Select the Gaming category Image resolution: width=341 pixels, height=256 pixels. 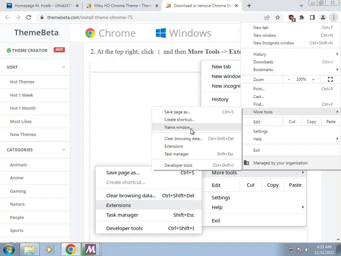18,191
